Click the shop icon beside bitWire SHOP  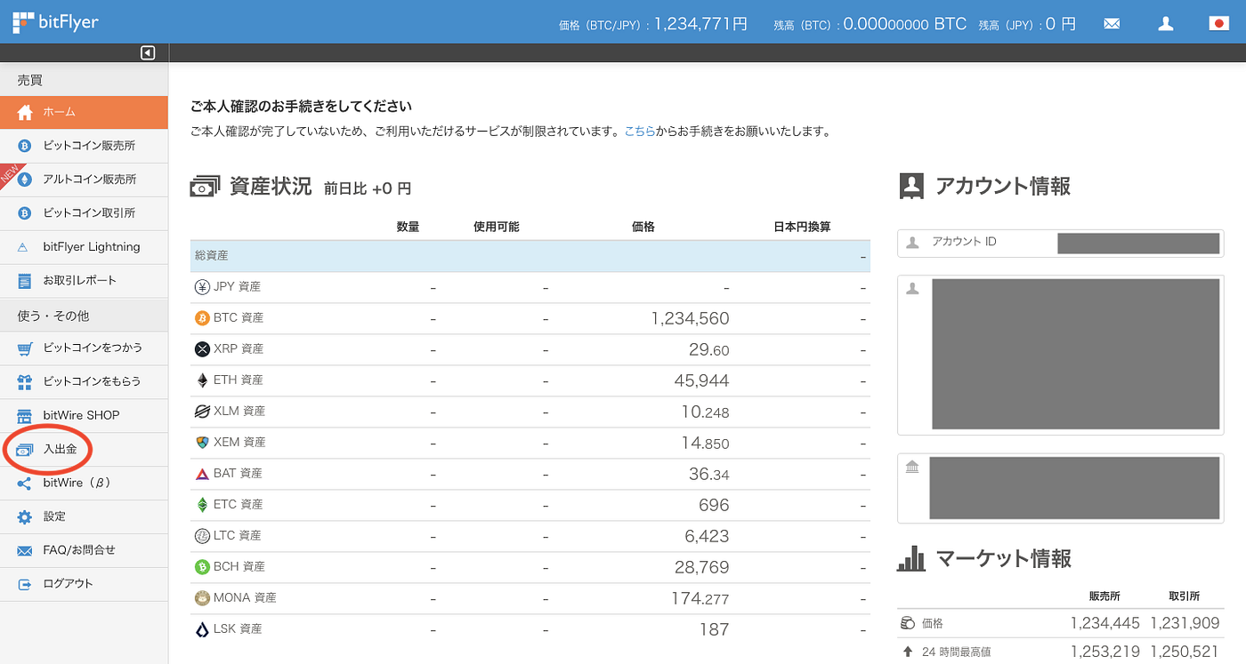click(x=25, y=415)
